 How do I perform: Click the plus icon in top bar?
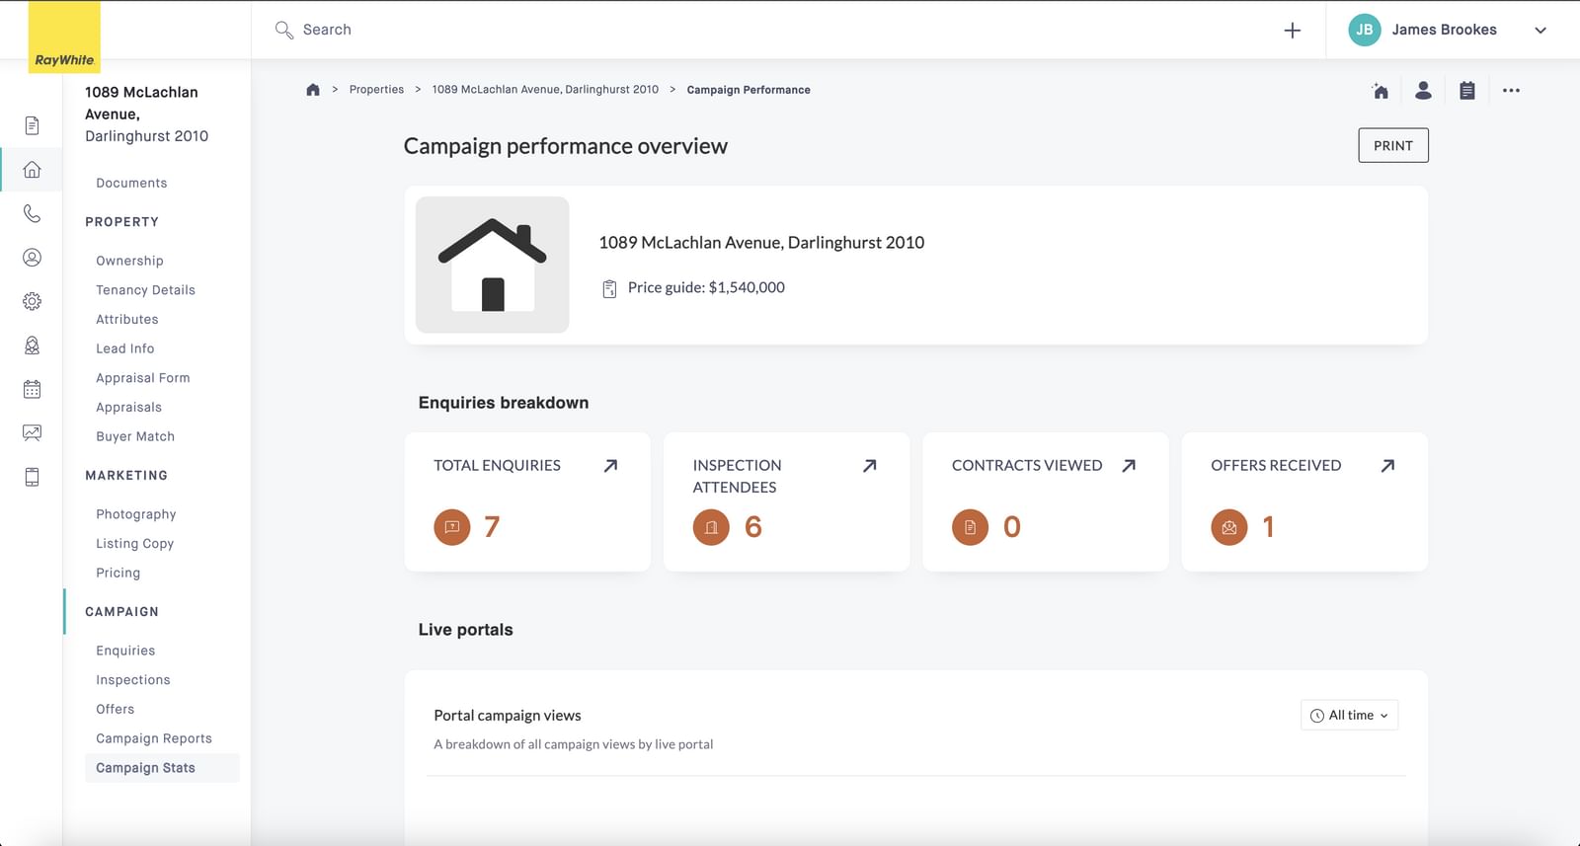(x=1292, y=31)
